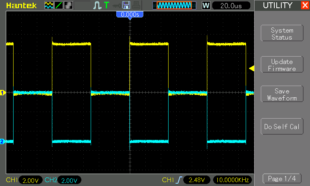Click the gray persistence waveform icon

click(x=69, y=5)
